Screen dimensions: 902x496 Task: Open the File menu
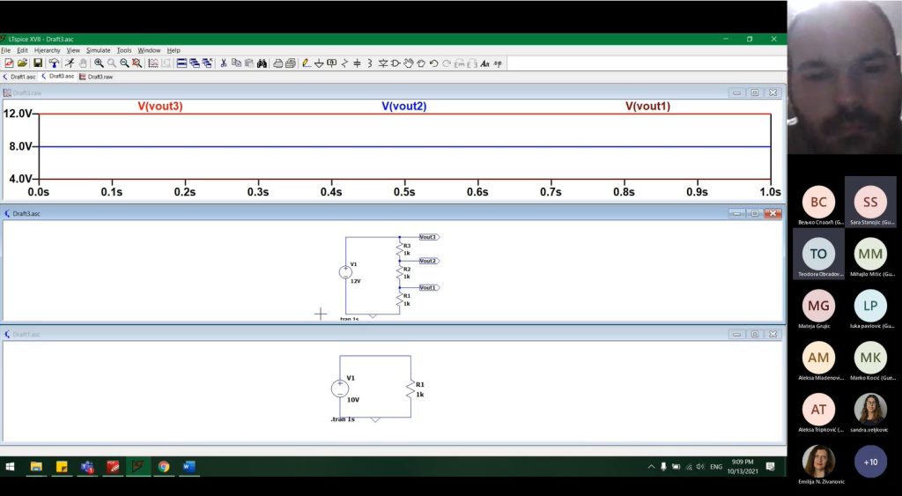click(6, 50)
